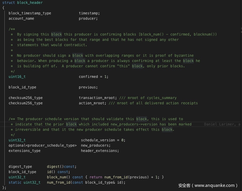Click the account_name type identifier
The image size is (242, 191).
point(21,19)
